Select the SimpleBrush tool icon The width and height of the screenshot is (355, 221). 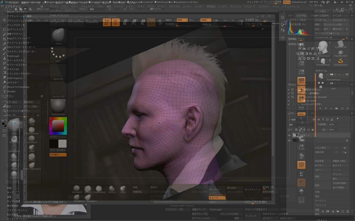341,62
